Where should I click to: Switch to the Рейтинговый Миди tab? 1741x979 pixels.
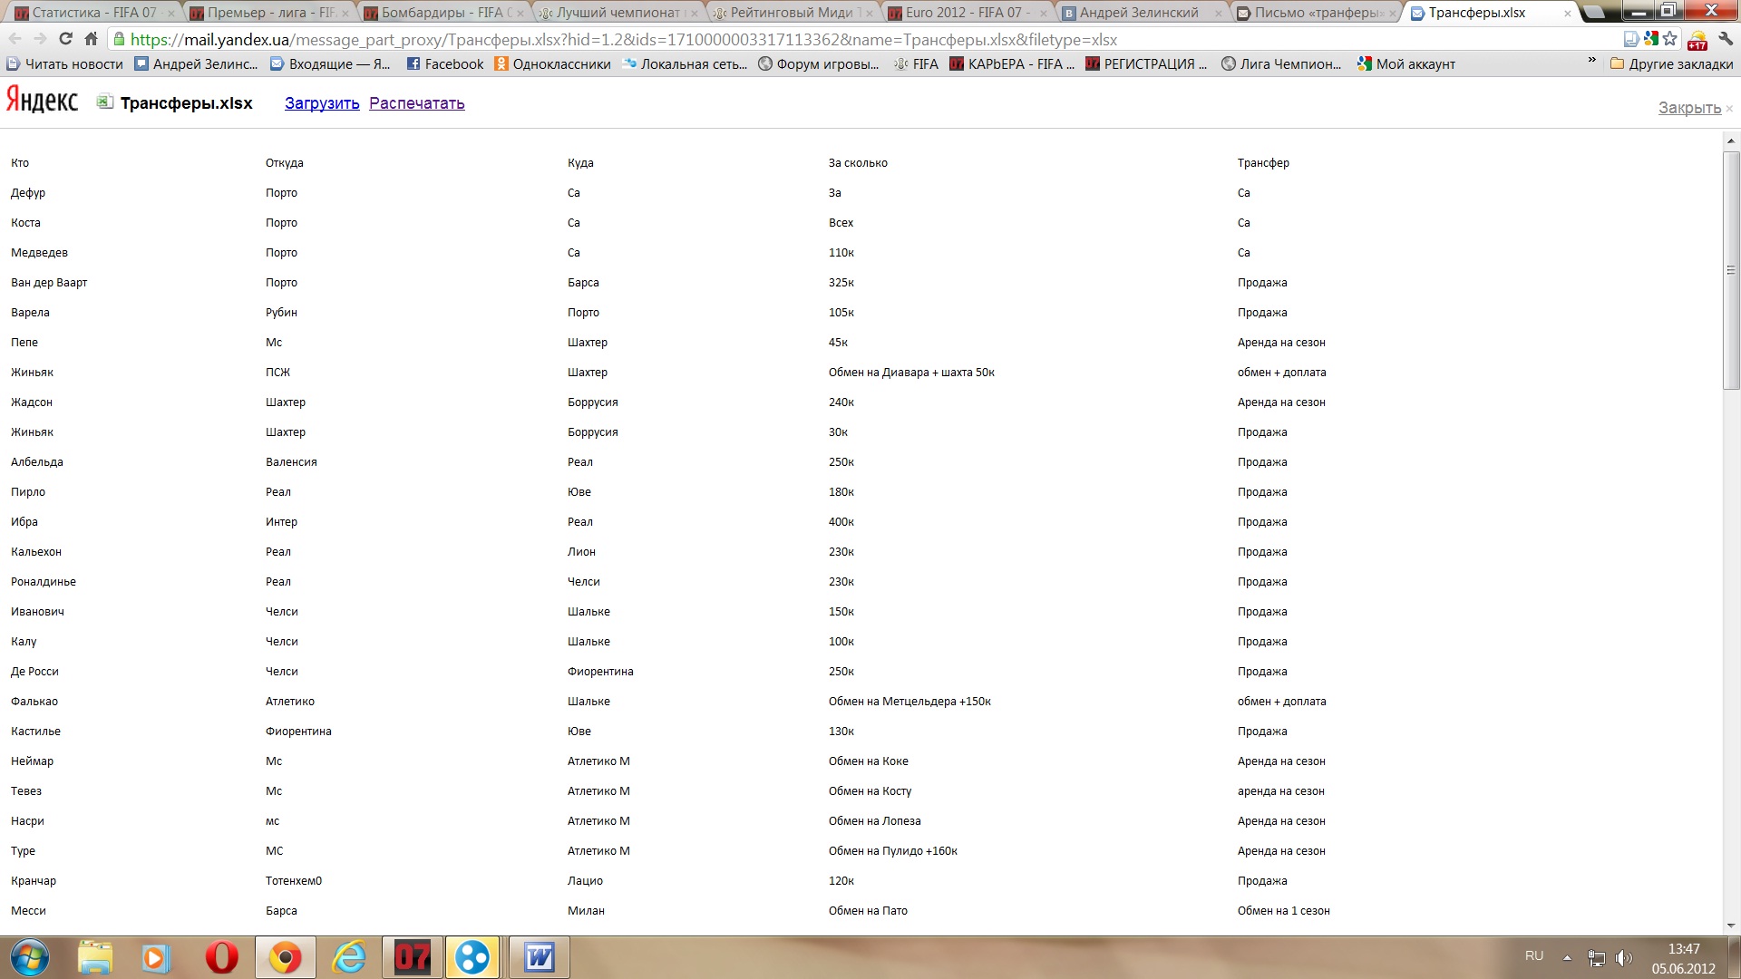click(x=792, y=13)
